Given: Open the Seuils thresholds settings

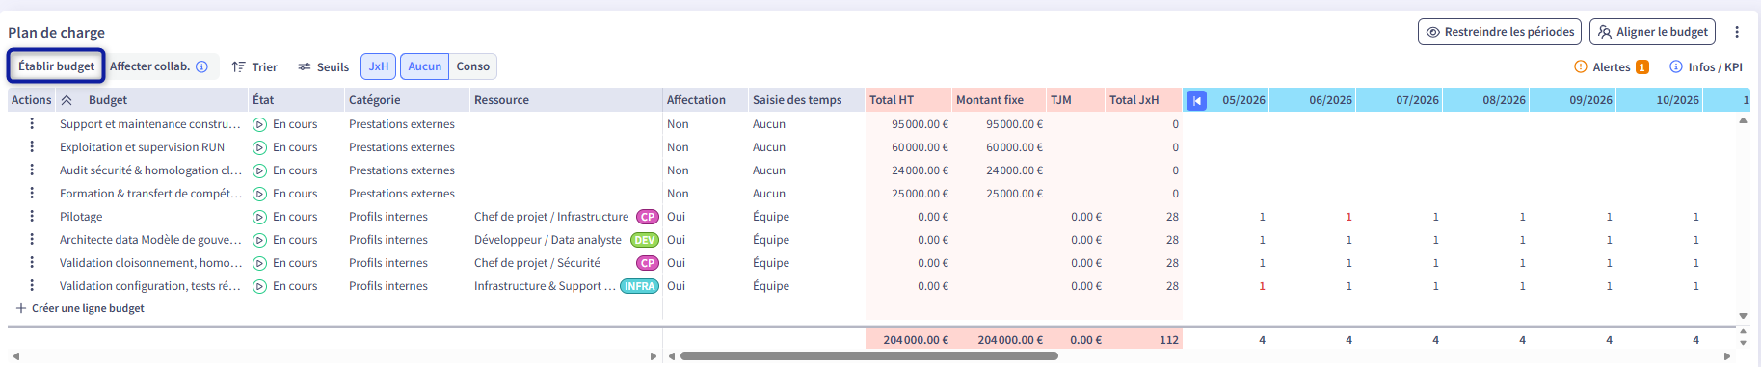Looking at the screenshot, I should coord(323,66).
